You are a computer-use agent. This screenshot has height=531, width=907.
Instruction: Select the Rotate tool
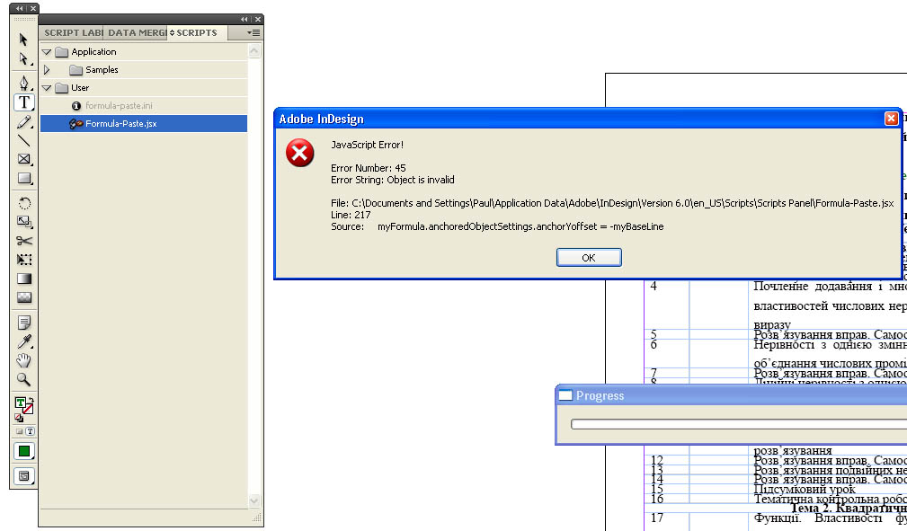23,203
